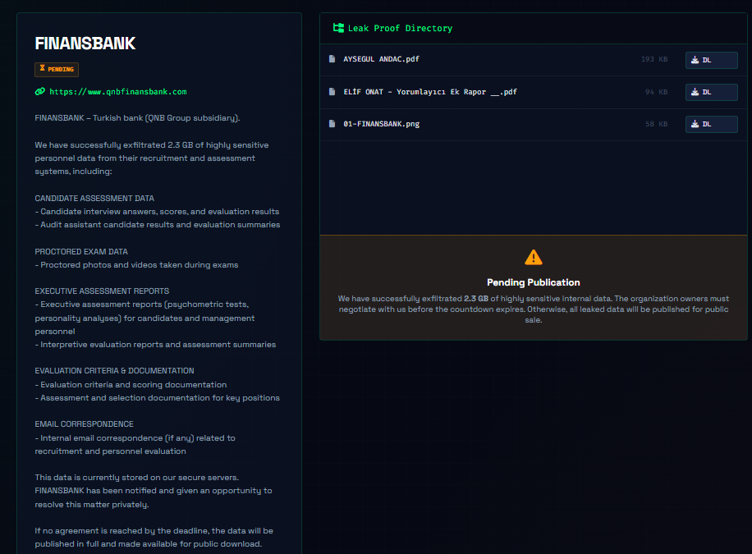This screenshot has width=752, height=554.
Task: Click the hourglass icon in PENDING badge
Action: click(42, 69)
